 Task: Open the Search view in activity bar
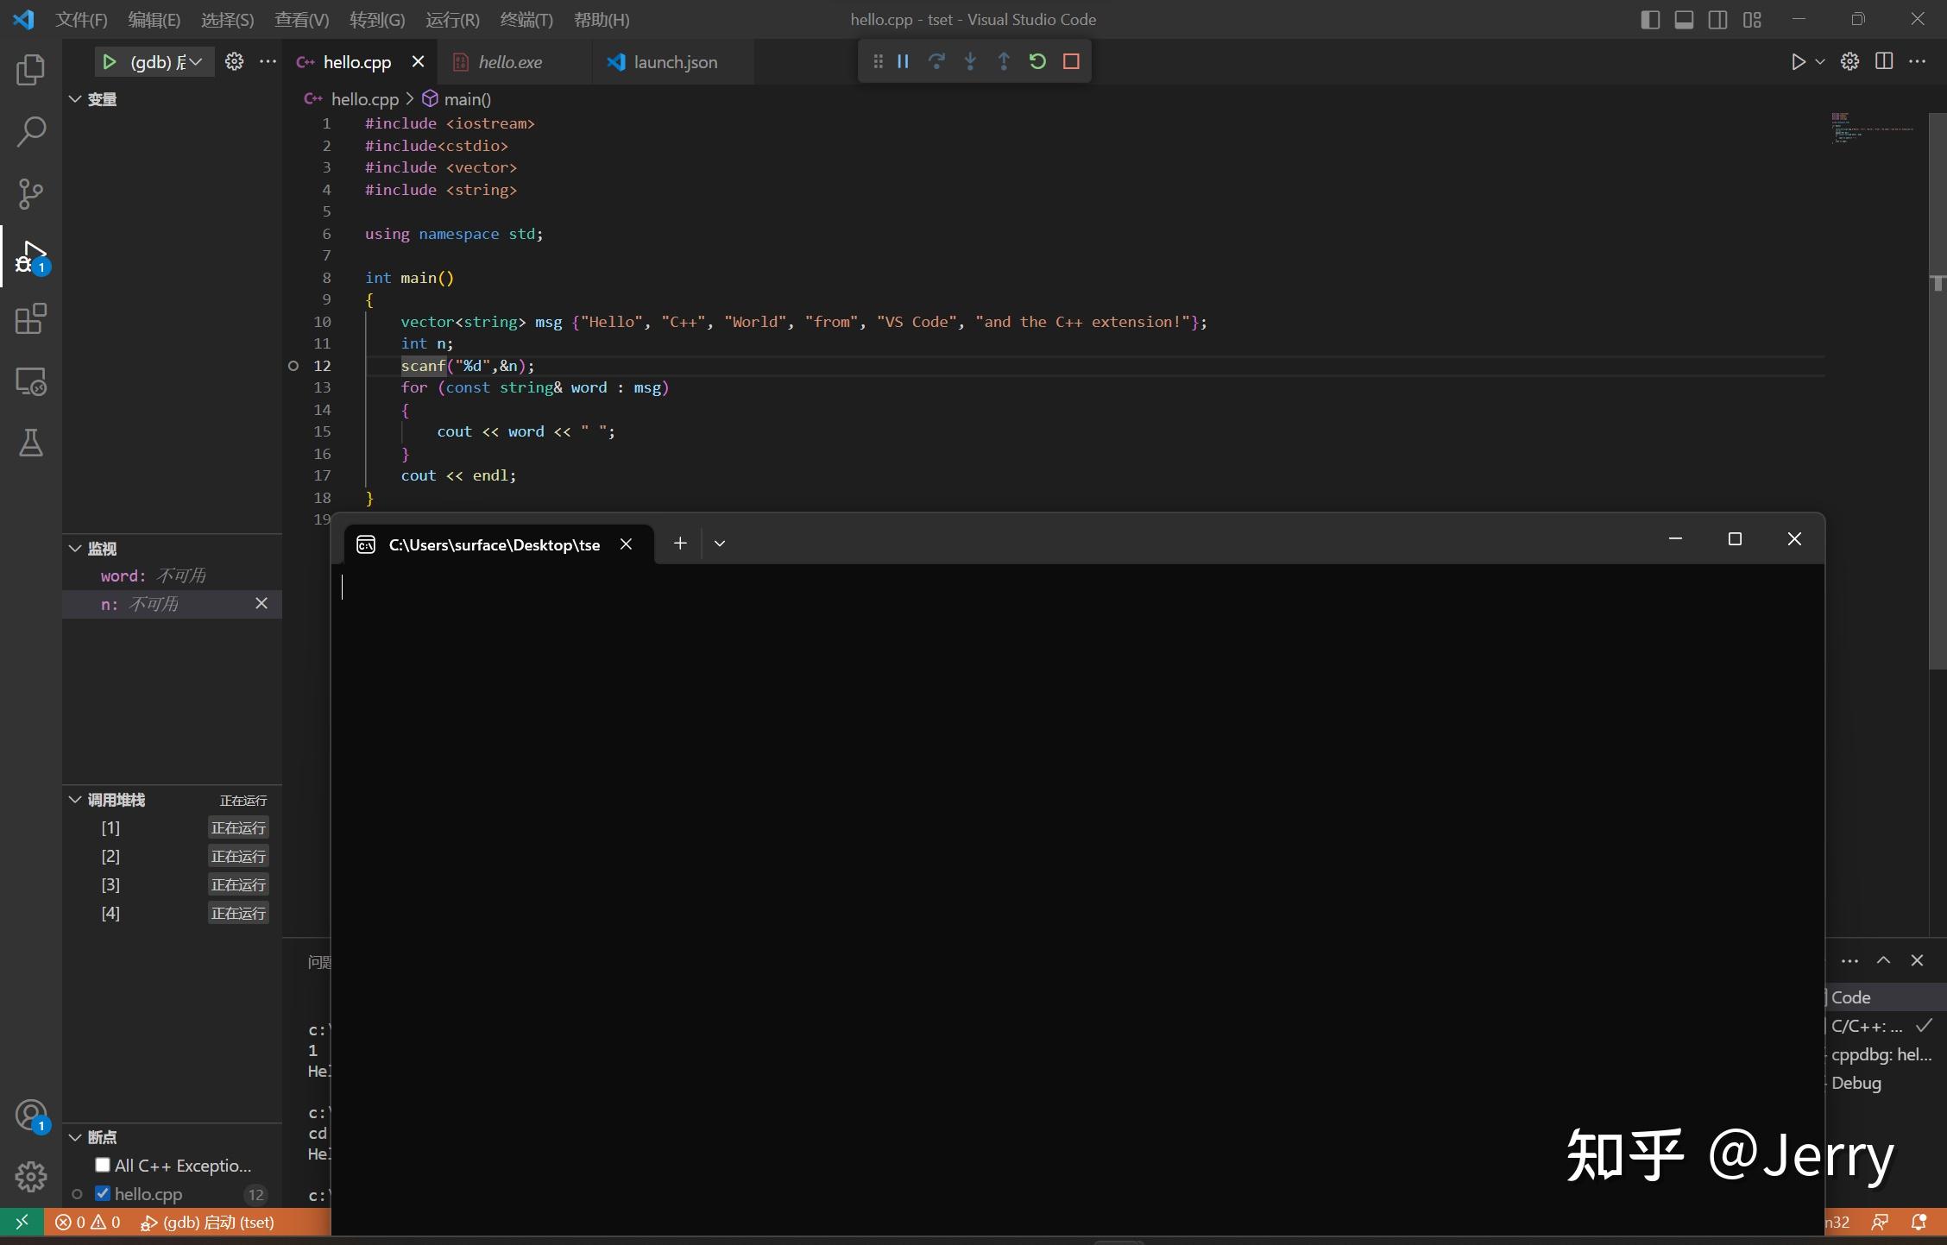tap(31, 131)
